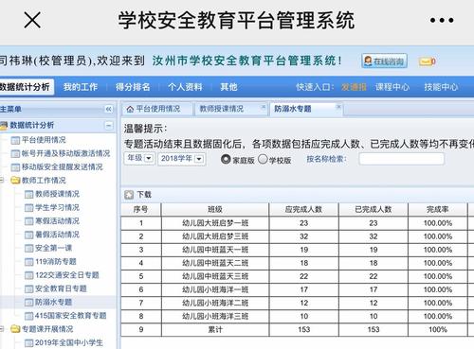Viewport: 474px width, 349px height.
Task: Open 平台使用情况 in sidebar tree
Action: tap(44, 140)
